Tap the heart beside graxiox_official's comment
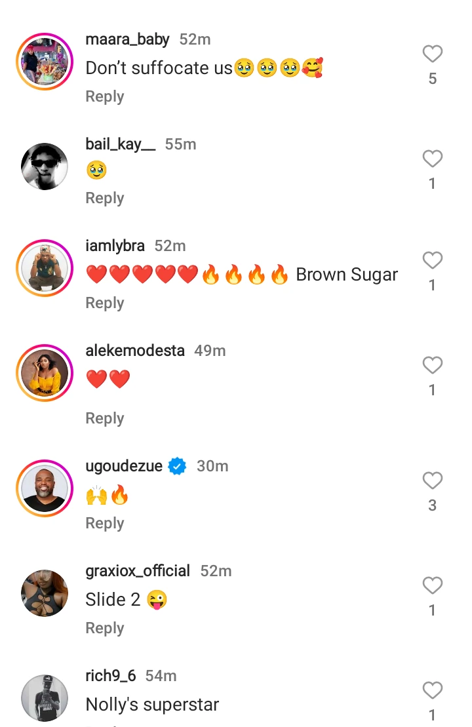This screenshot has width=472, height=727. [x=432, y=585]
